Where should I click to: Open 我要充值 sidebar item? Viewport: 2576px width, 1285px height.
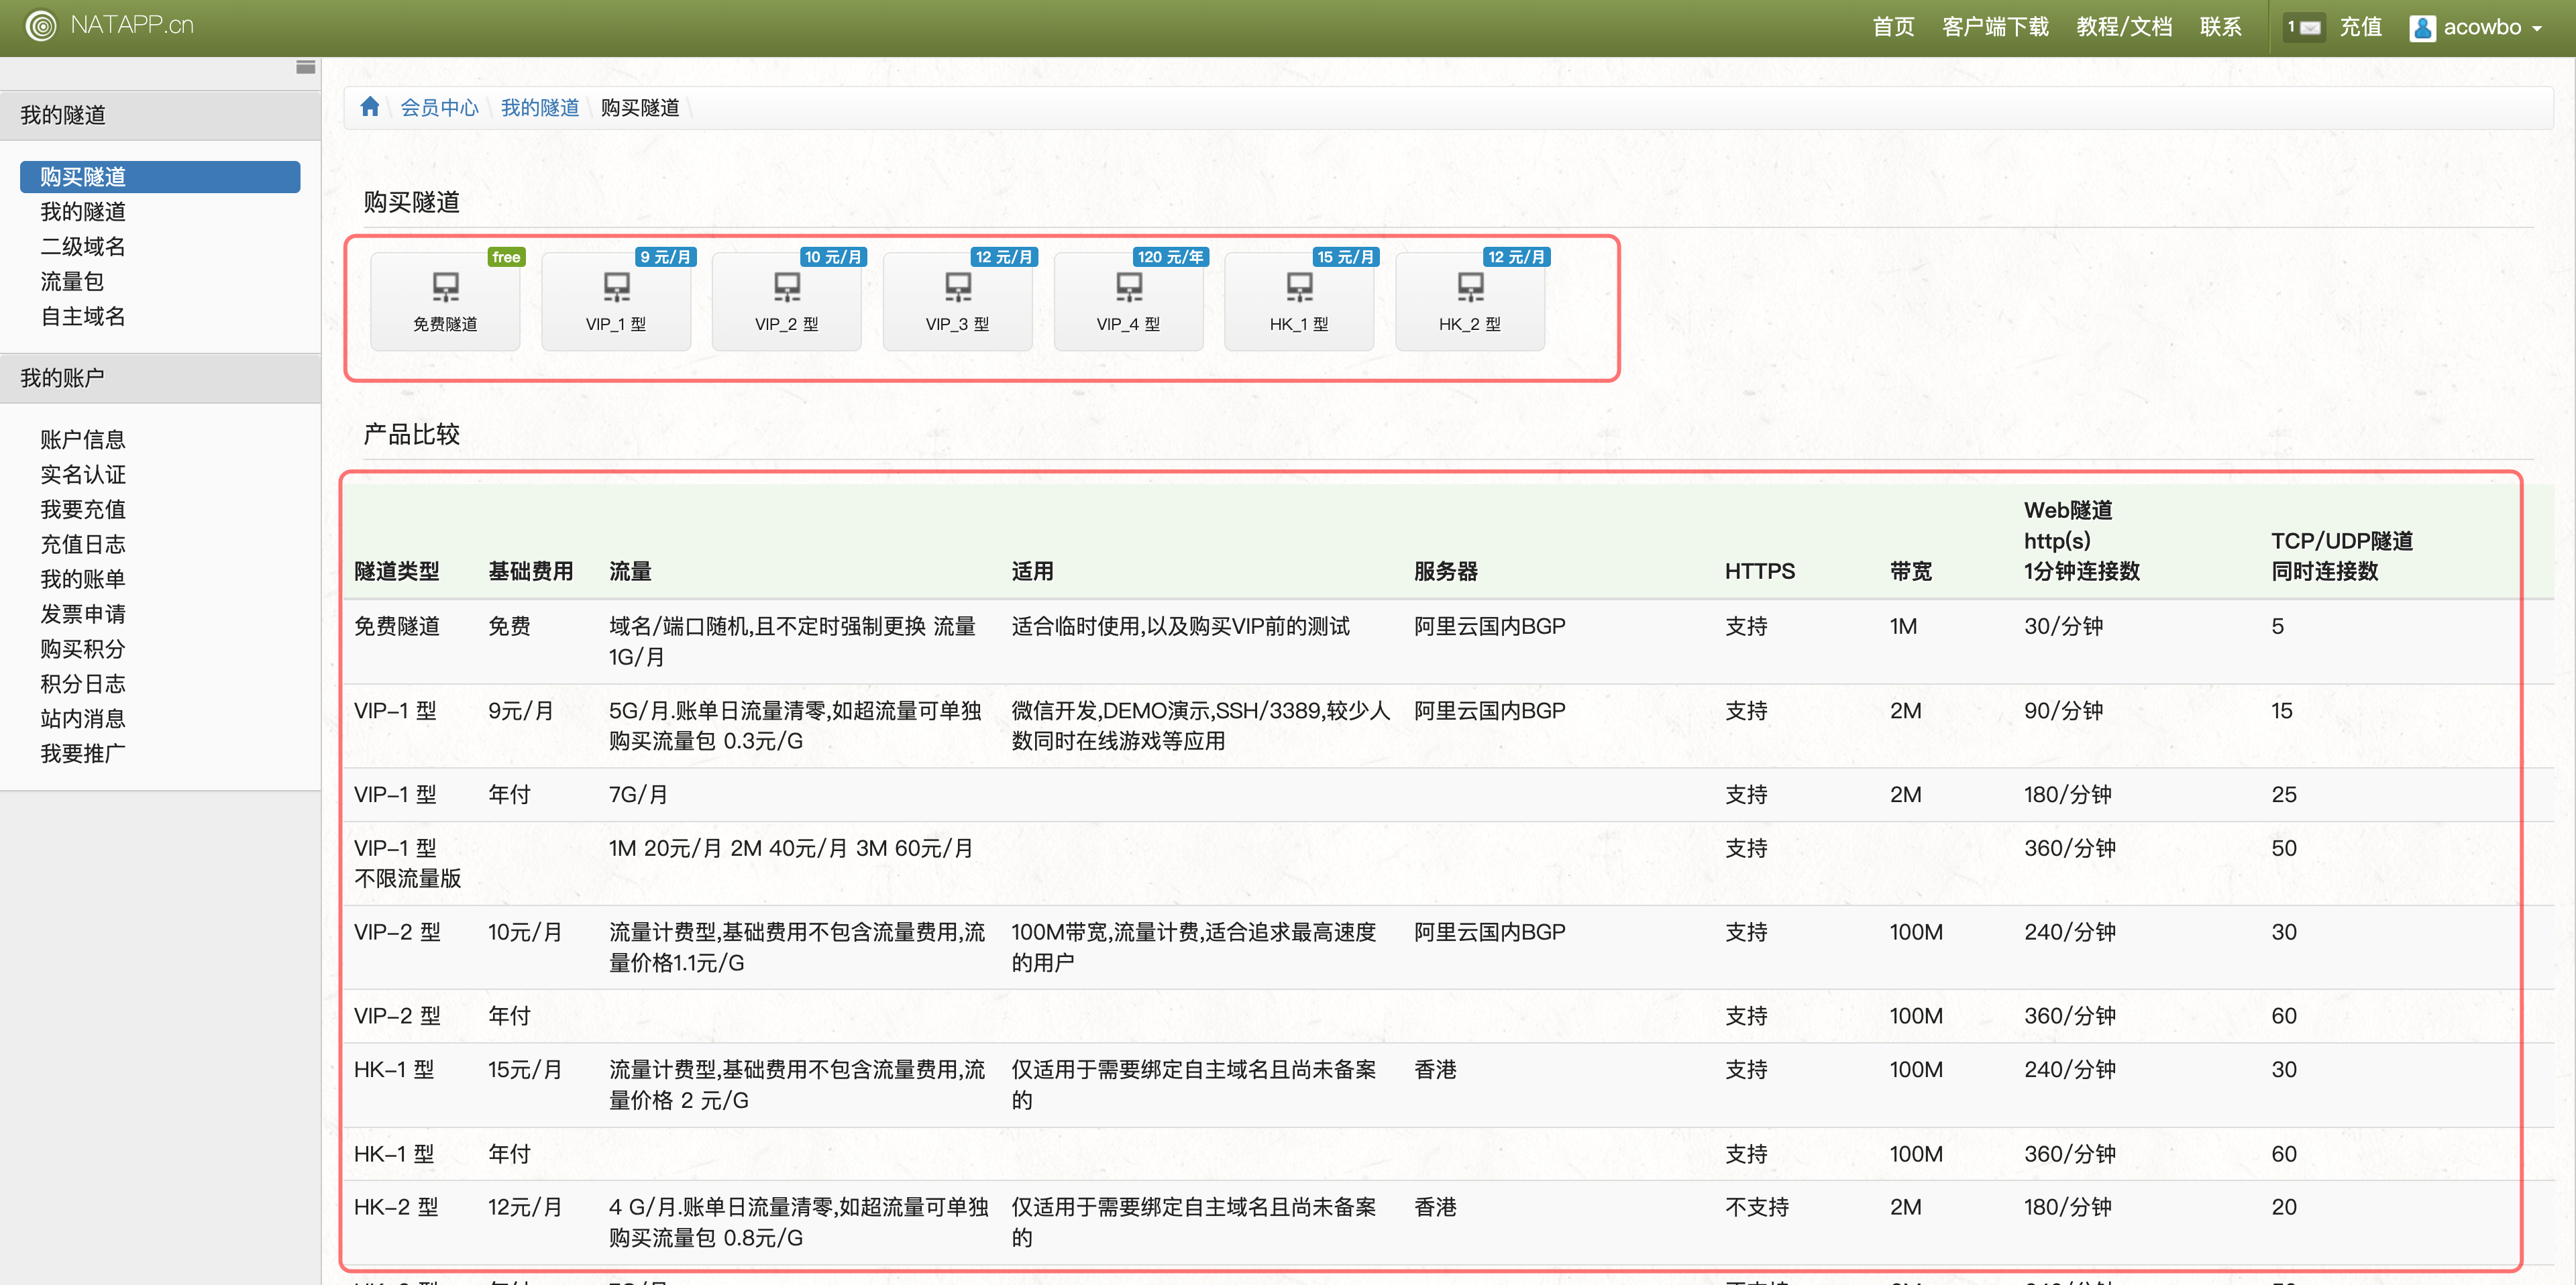click(83, 510)
